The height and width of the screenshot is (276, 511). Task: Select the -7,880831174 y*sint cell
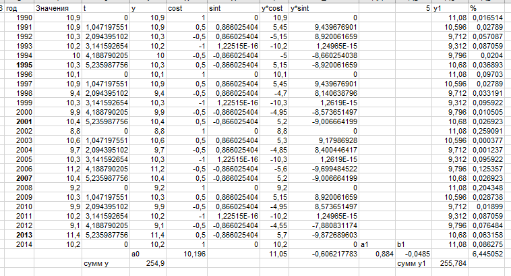point(324,225)
